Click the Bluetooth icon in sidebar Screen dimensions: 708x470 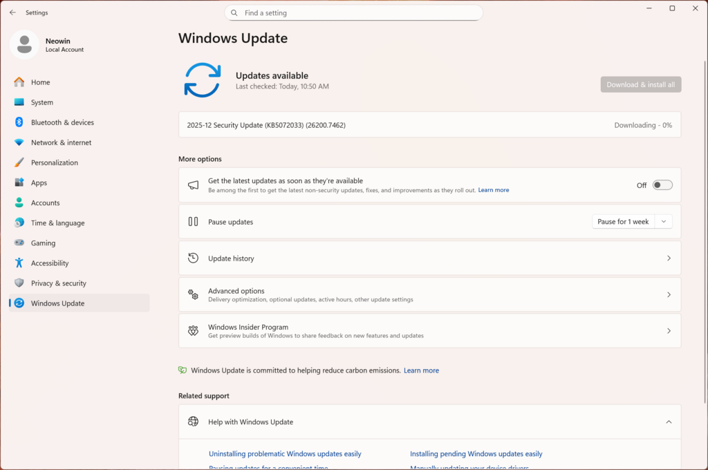pyautogui.click(x=19, y=122)
